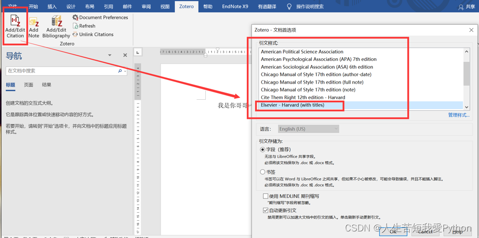This screenshot has width=479, height=238.
Task: Click style list scroll down arrow
Action: [x=466, y=107]
